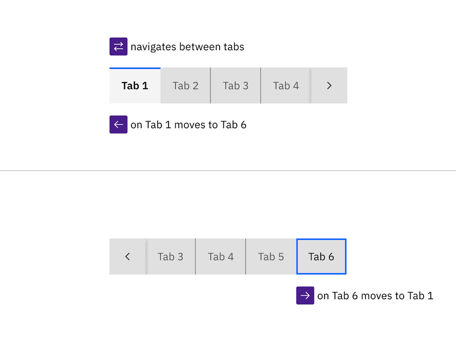Click the text 'on Tab 6 moves to Tab 1'

point(375,295)
